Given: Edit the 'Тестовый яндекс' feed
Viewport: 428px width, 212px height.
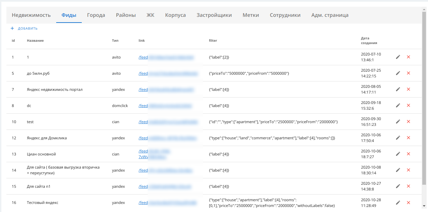Looking at the screenshot, I should pyautogui.click(x=398, y=203).
